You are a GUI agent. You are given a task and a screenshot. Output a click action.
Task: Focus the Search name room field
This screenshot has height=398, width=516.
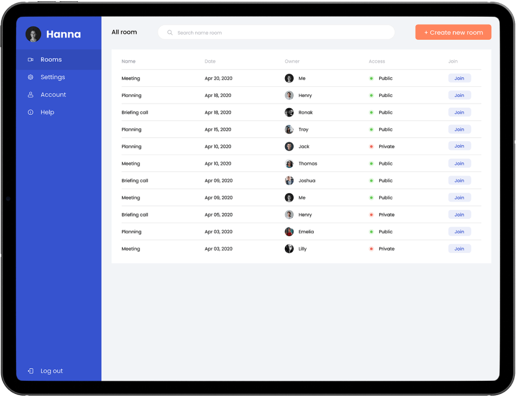280,33
